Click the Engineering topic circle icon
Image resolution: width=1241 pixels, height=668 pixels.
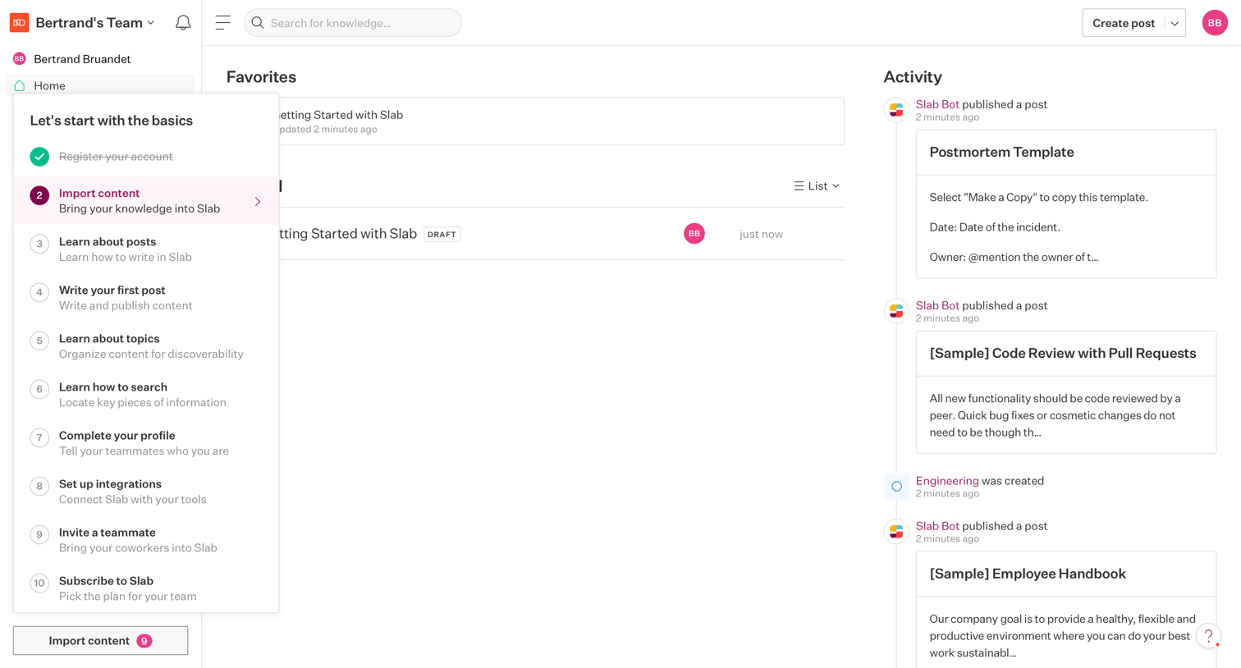coord(896,487)
